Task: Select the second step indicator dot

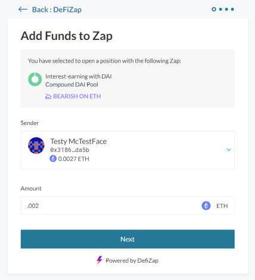Action: [220, 9]
